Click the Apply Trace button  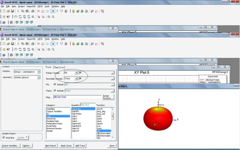point(66,146)
